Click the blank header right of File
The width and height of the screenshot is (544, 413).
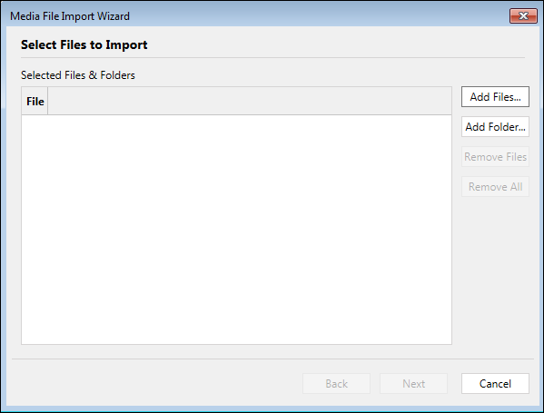click(x=250, y=102)
